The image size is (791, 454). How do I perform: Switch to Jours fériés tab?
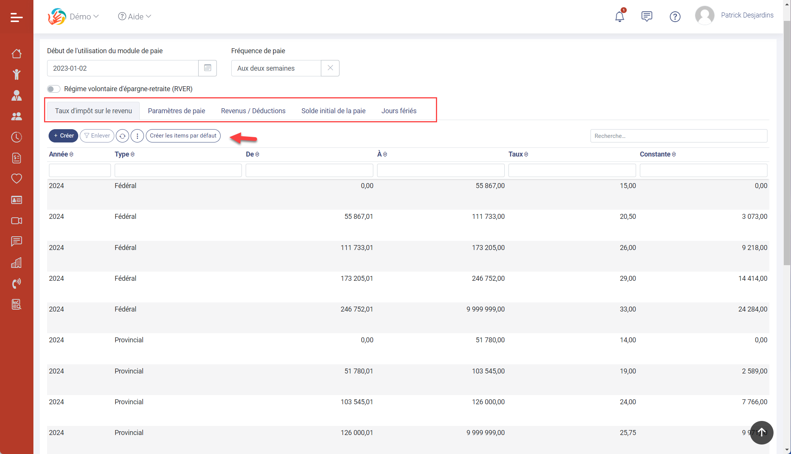click(399, 111)
